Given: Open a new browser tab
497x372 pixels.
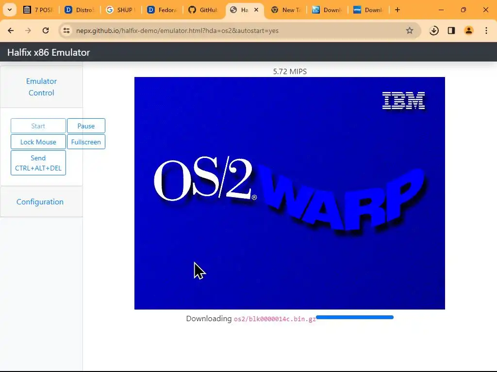Looking at the screenshot, I should 398,10.
